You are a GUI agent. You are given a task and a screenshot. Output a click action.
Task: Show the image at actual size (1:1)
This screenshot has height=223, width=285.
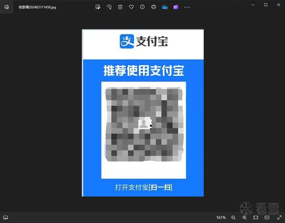pos(267,217)
